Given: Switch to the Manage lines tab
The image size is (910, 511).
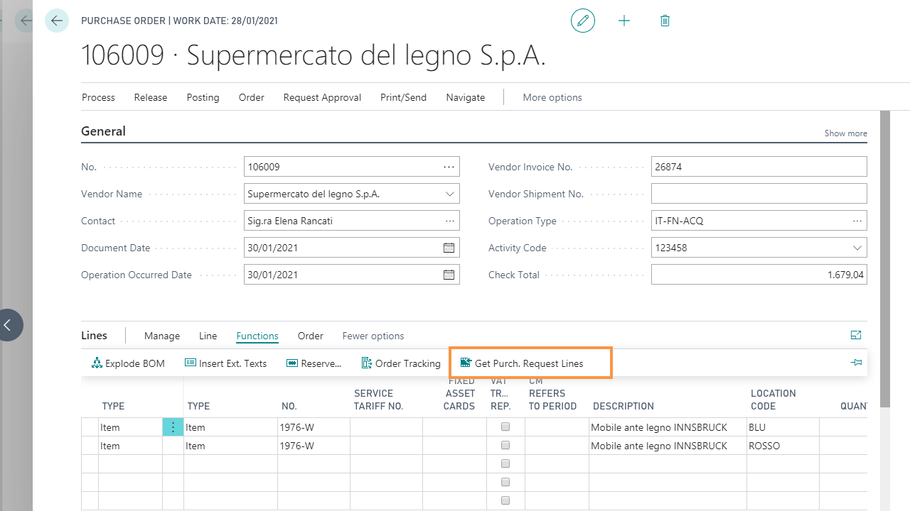Looking at the screenshot, I should (x=162, y=336).
